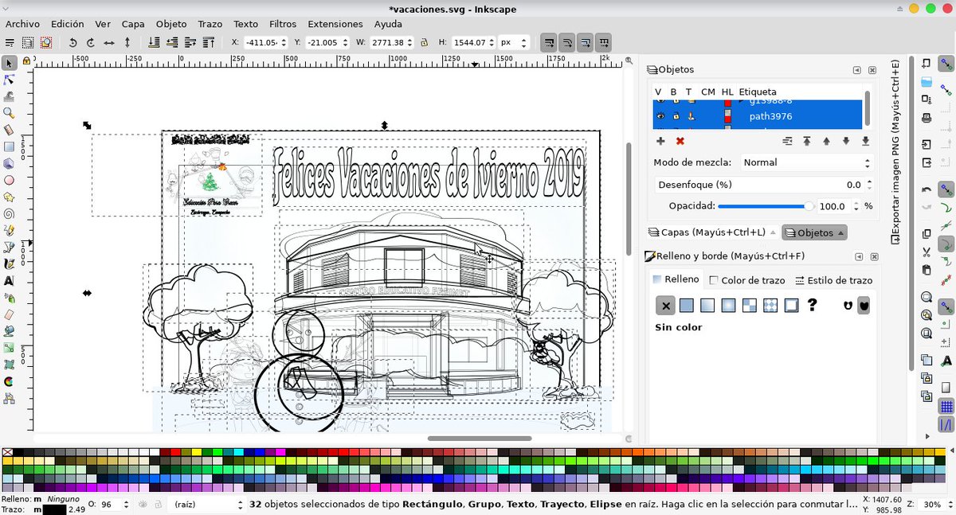
Task: Unset paint with question mark button
Action: pos(812,305)
